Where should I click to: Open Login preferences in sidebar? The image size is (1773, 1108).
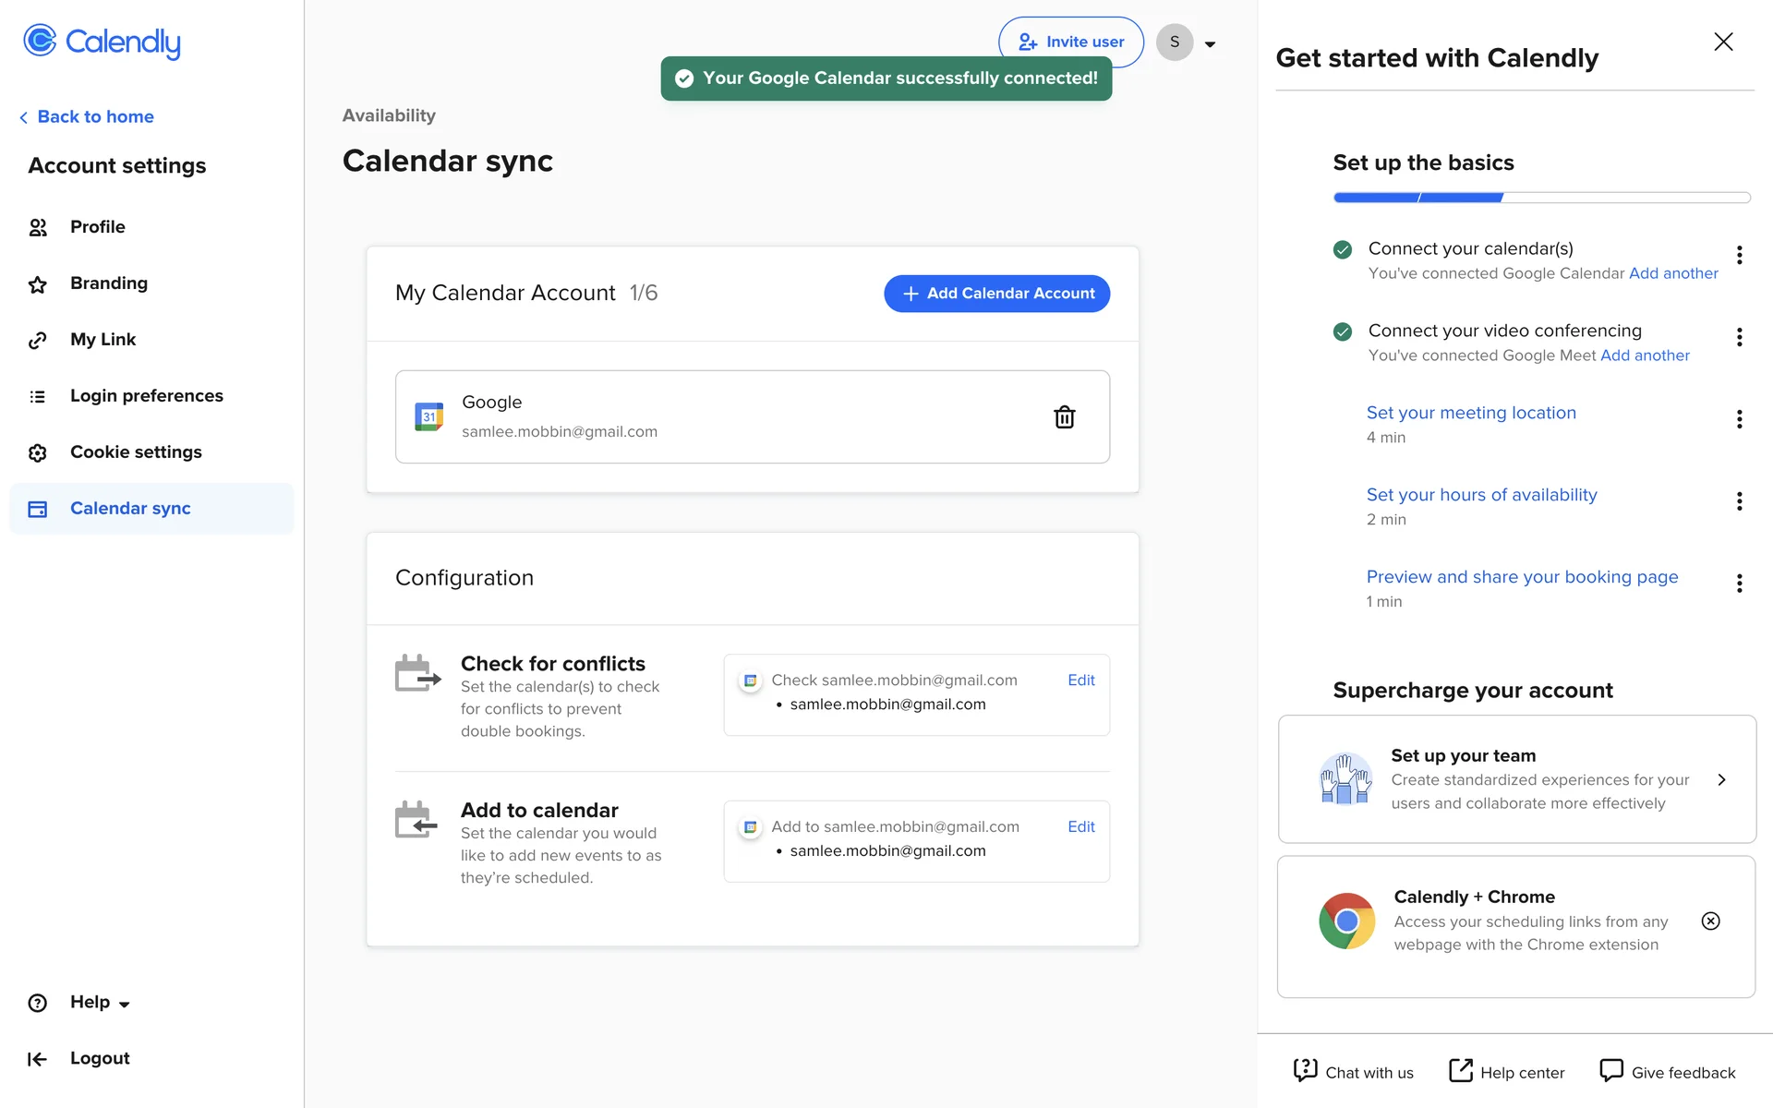(146, 396)
